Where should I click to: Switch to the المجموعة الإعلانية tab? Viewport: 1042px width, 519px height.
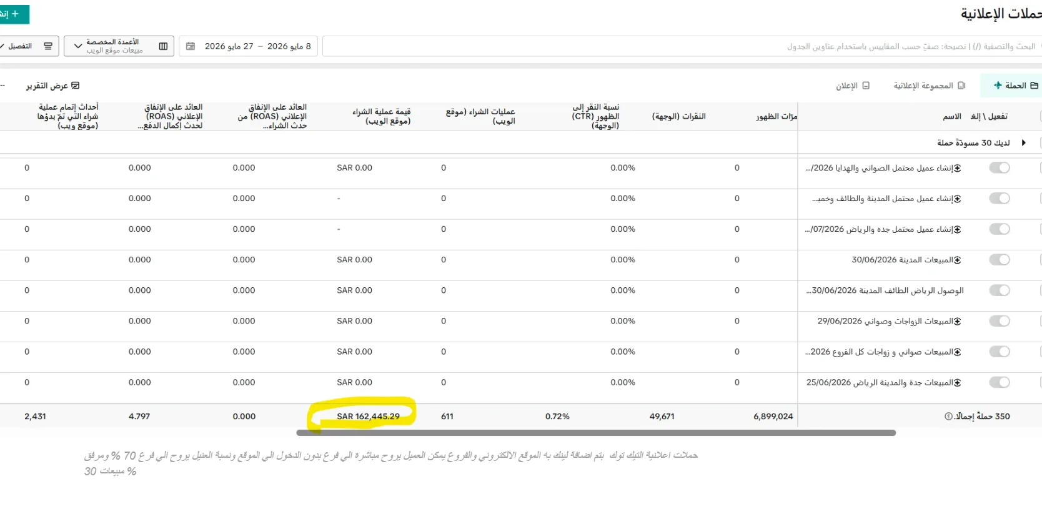pos(930,86)
